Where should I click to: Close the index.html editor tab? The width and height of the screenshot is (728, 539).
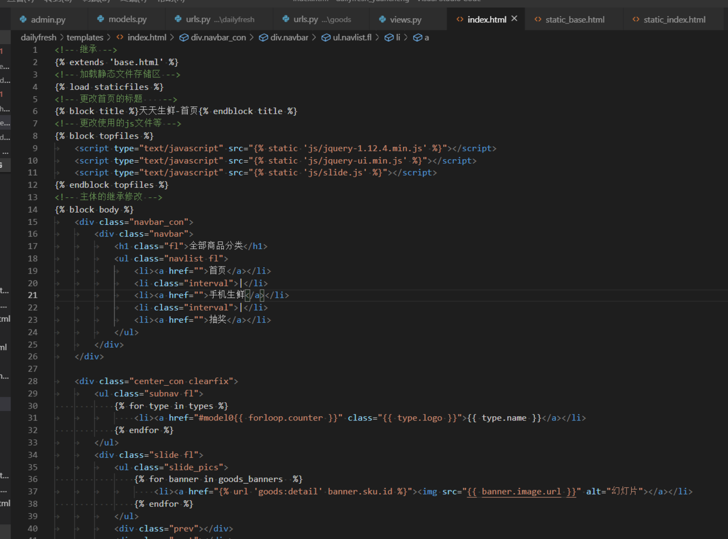[x=514, y=19]
